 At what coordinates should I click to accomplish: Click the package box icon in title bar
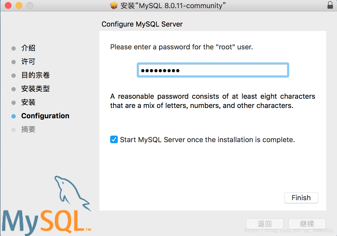[114, 5]
